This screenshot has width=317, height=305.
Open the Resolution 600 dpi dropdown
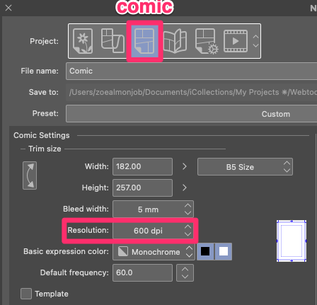click(153, 230)
